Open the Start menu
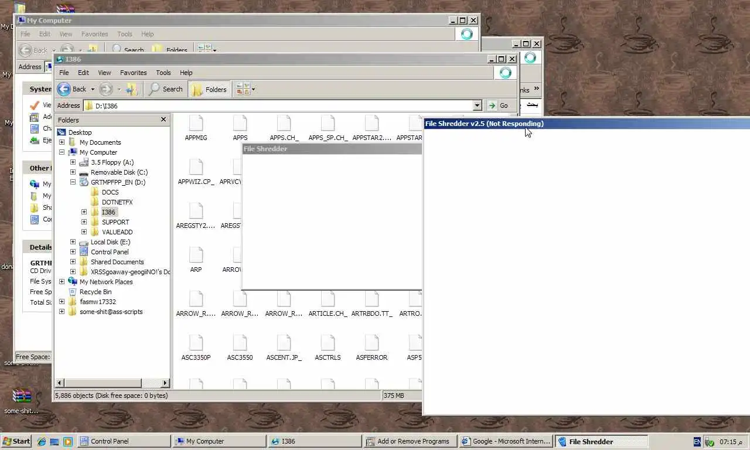The width and height of the screenshot is (750, 450). point(16,441)
